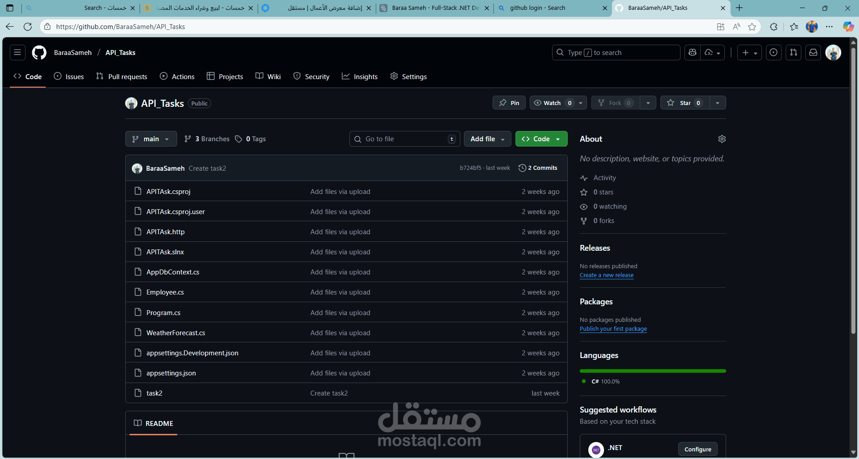Open the notifications inbox icon
The width and height of the screenshot is (859, 459).
pos(813,52)
